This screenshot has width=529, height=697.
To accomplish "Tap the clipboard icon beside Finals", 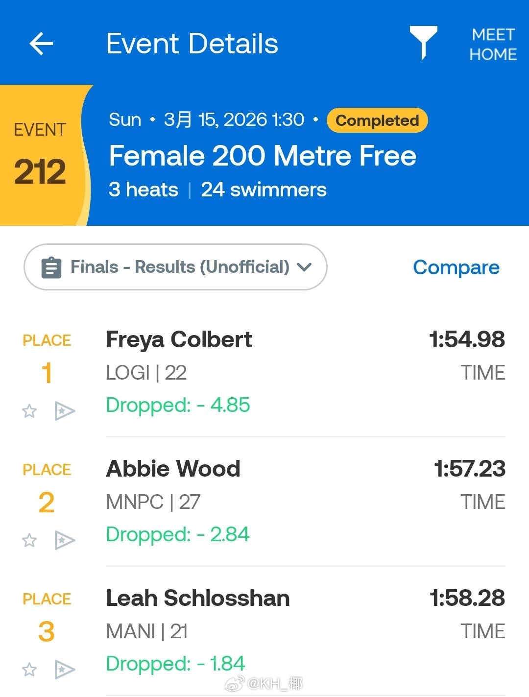I will click(51, 267).
